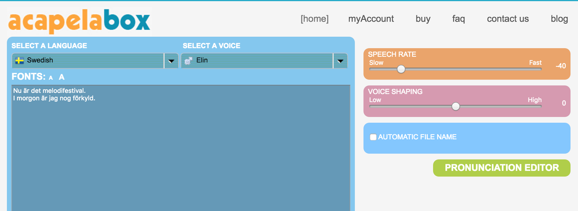Expand the voice dropdown arrow
The height and width of the screenshot is (211, 578).
(340, 61)
